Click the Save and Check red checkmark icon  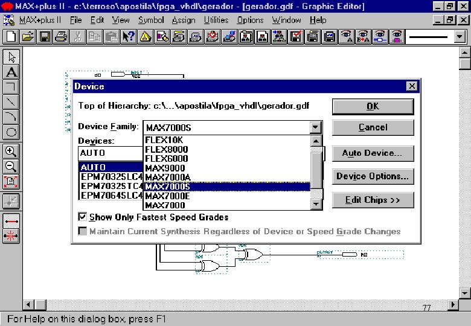click(296, 37)
